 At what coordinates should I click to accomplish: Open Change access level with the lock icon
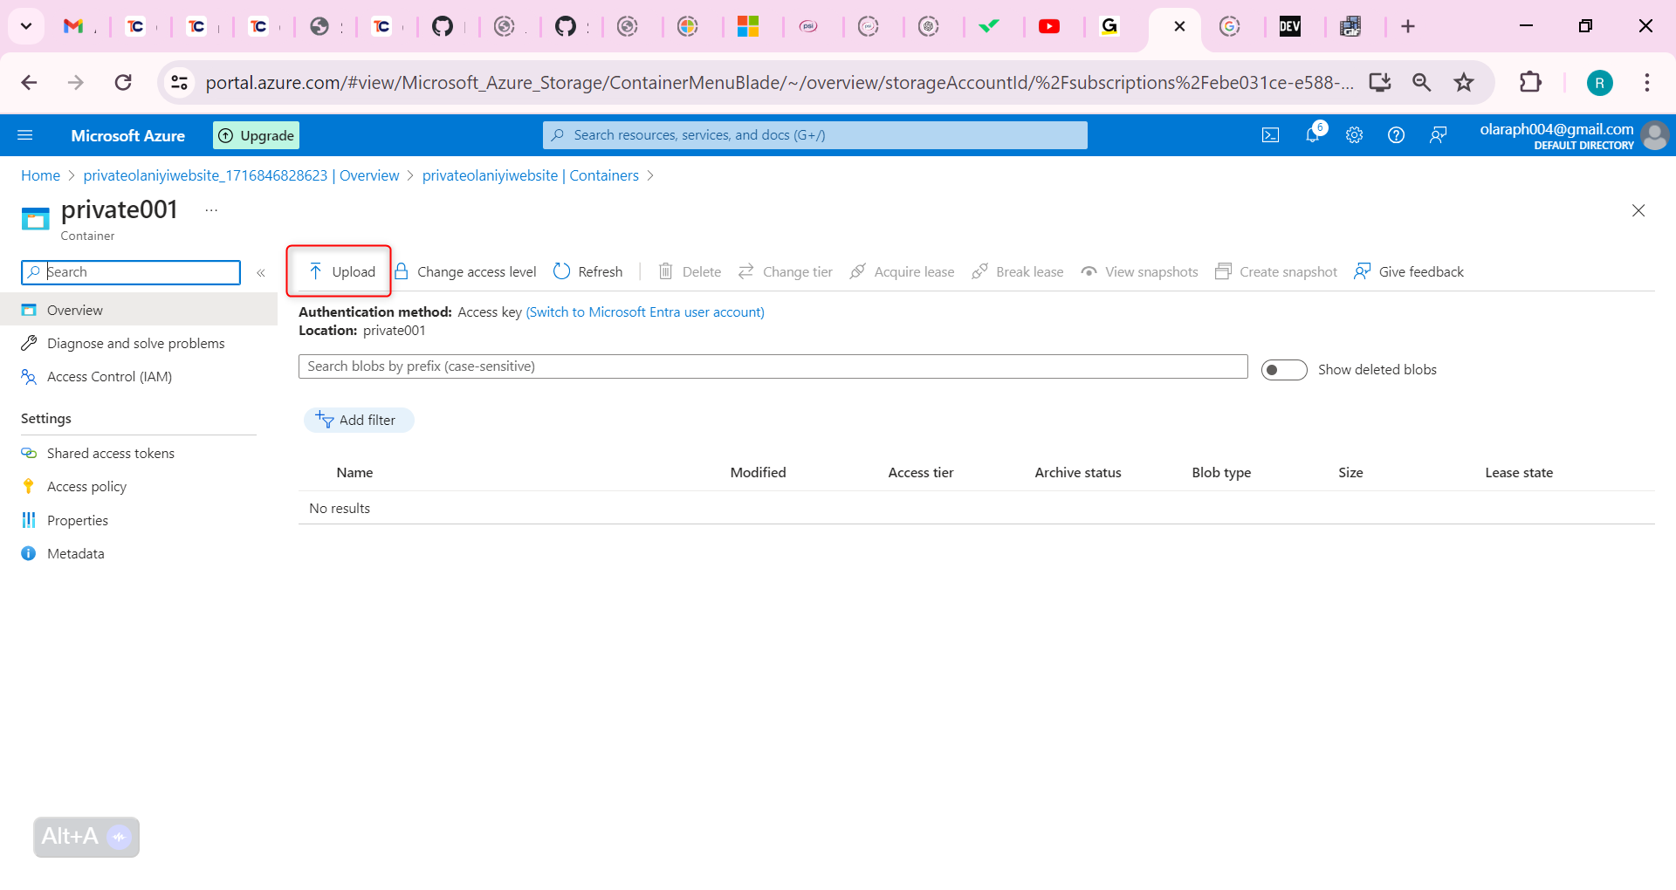[x=401, y=271]
